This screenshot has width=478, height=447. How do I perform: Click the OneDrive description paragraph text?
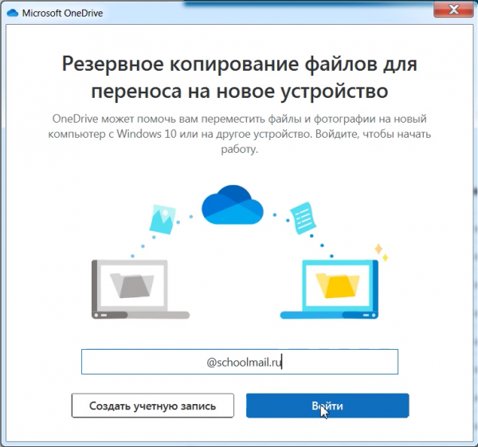click(x=239, y=134)
